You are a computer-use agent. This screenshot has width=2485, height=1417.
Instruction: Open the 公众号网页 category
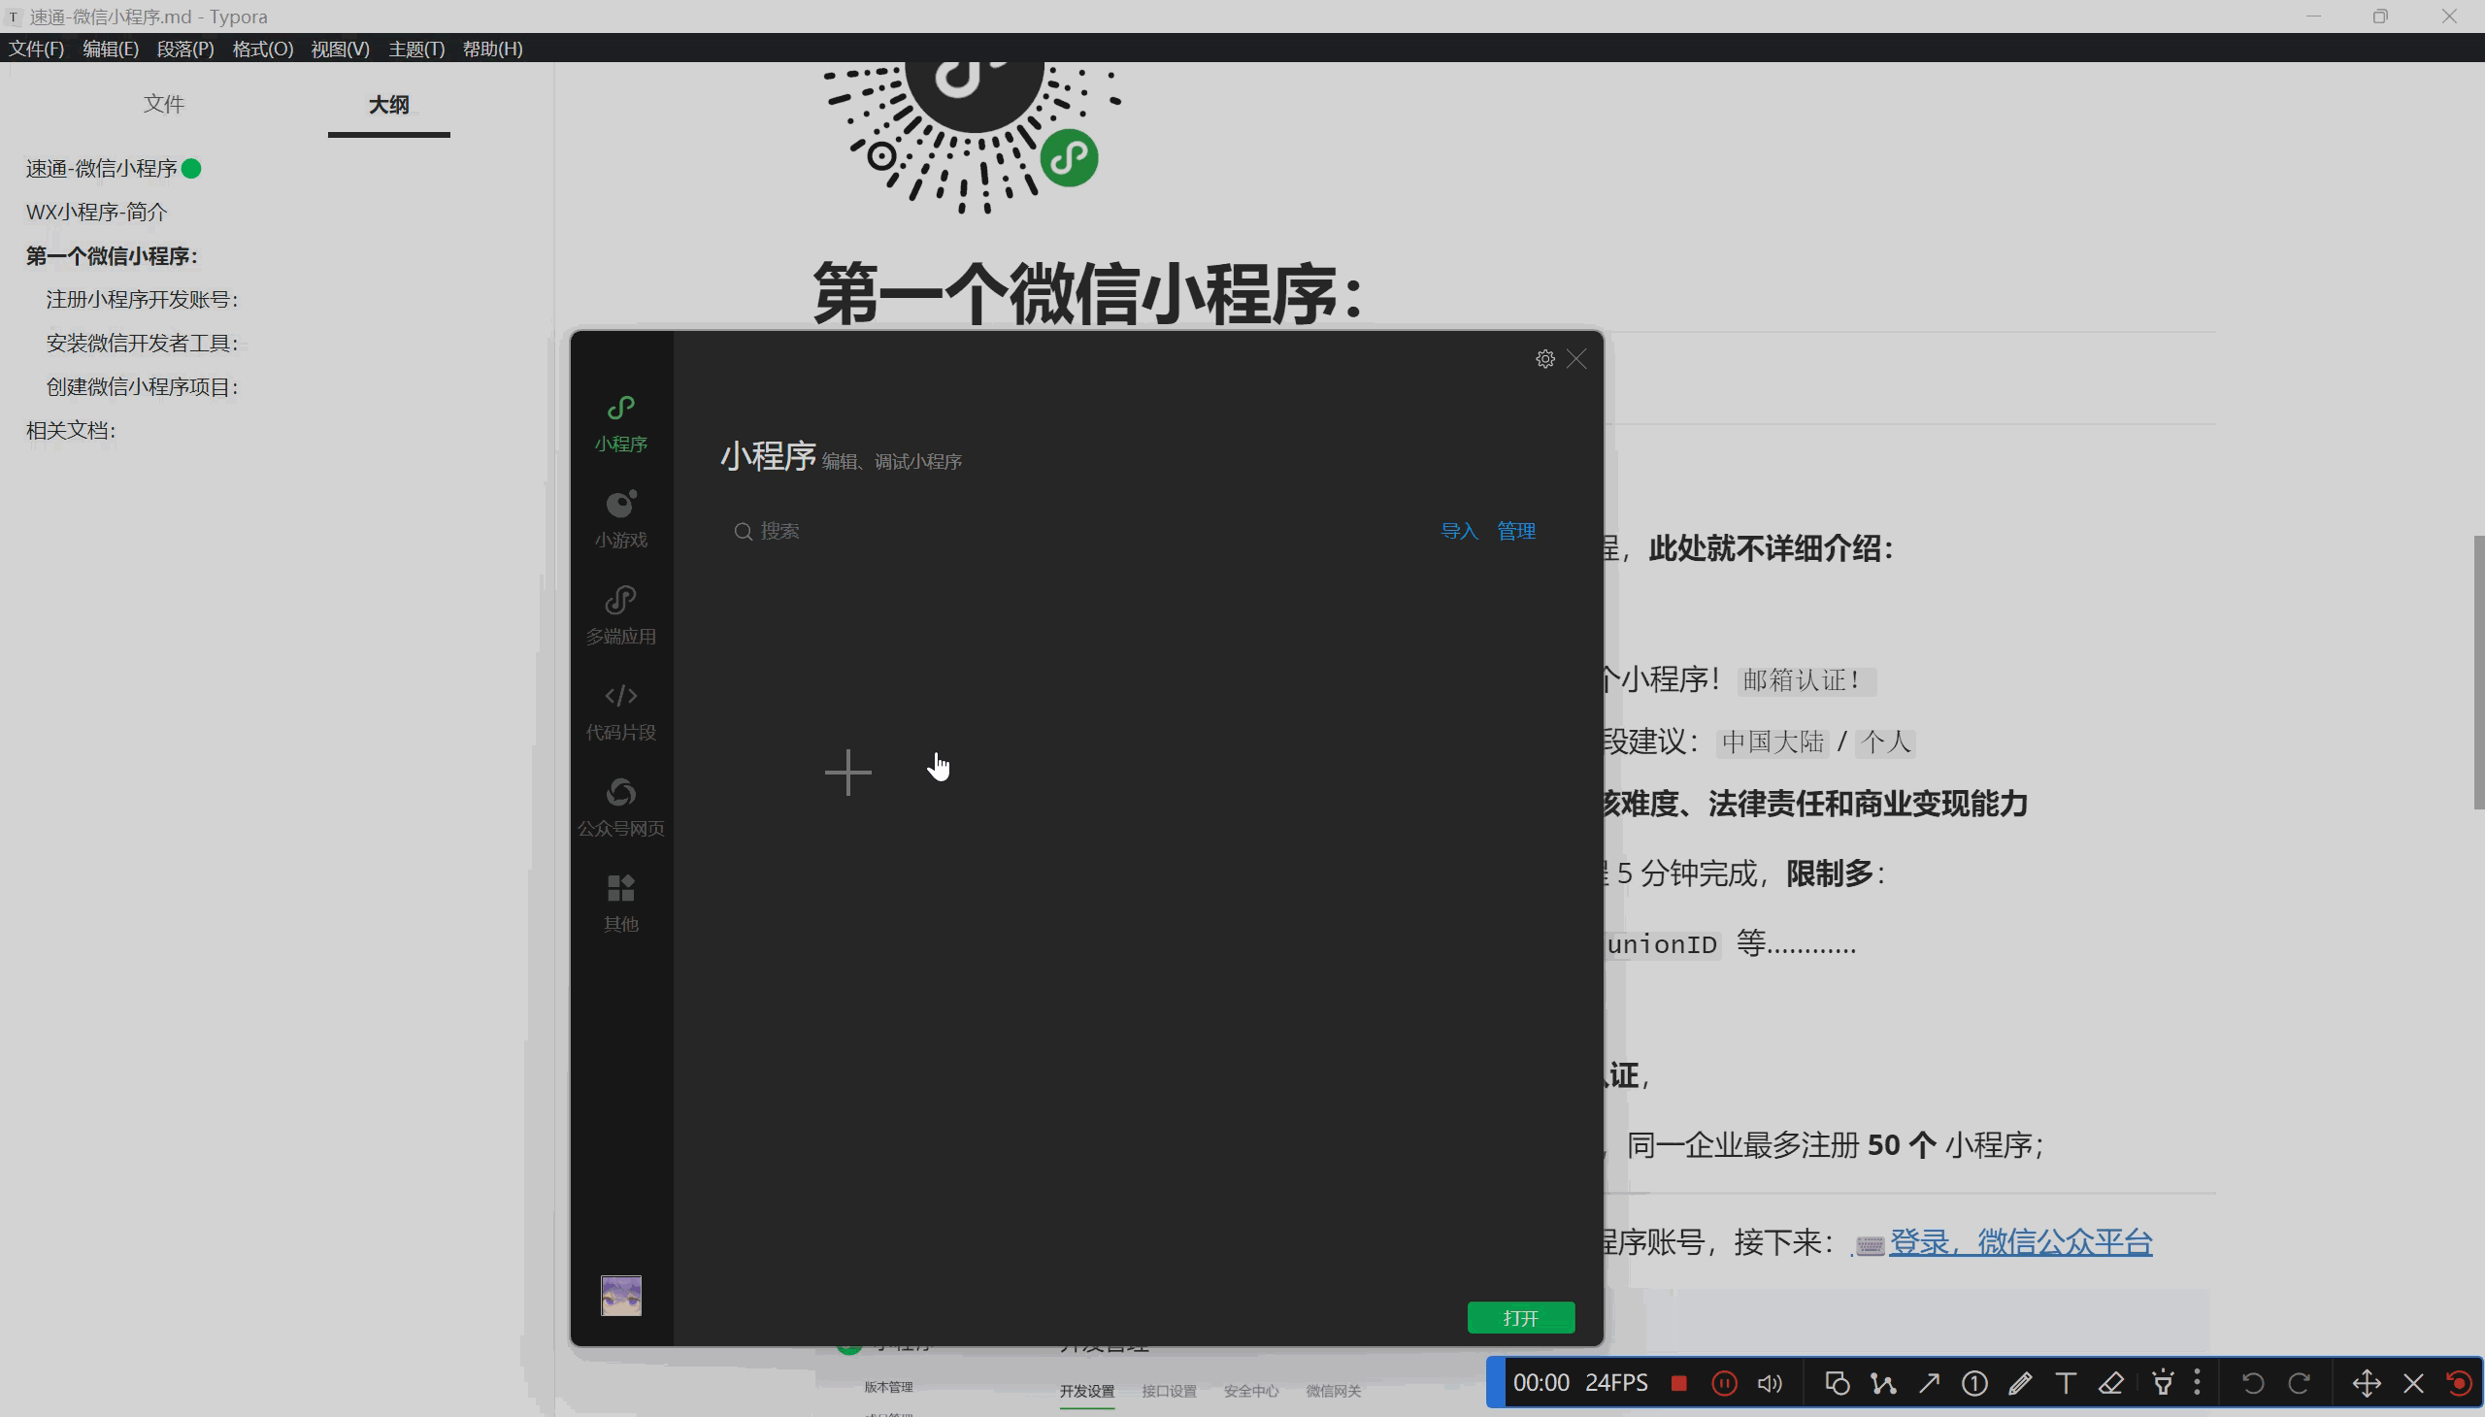[x=620, y=804]
